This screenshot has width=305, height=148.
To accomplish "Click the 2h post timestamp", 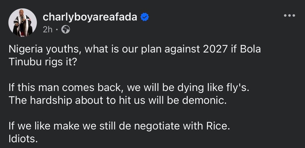I will [x=48, y=30].
